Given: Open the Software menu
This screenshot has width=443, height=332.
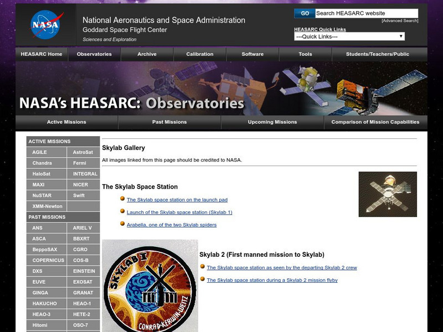Looking at the screenshot, I should pyautogui.click(x=253, y=54).
